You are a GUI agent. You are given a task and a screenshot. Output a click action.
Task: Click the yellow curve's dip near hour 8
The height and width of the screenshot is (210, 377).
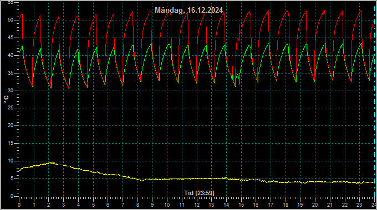point(142,180)
